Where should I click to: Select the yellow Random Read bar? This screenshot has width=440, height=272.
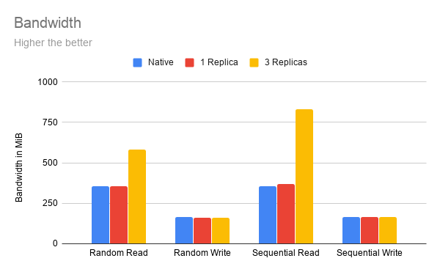point(137,196)
